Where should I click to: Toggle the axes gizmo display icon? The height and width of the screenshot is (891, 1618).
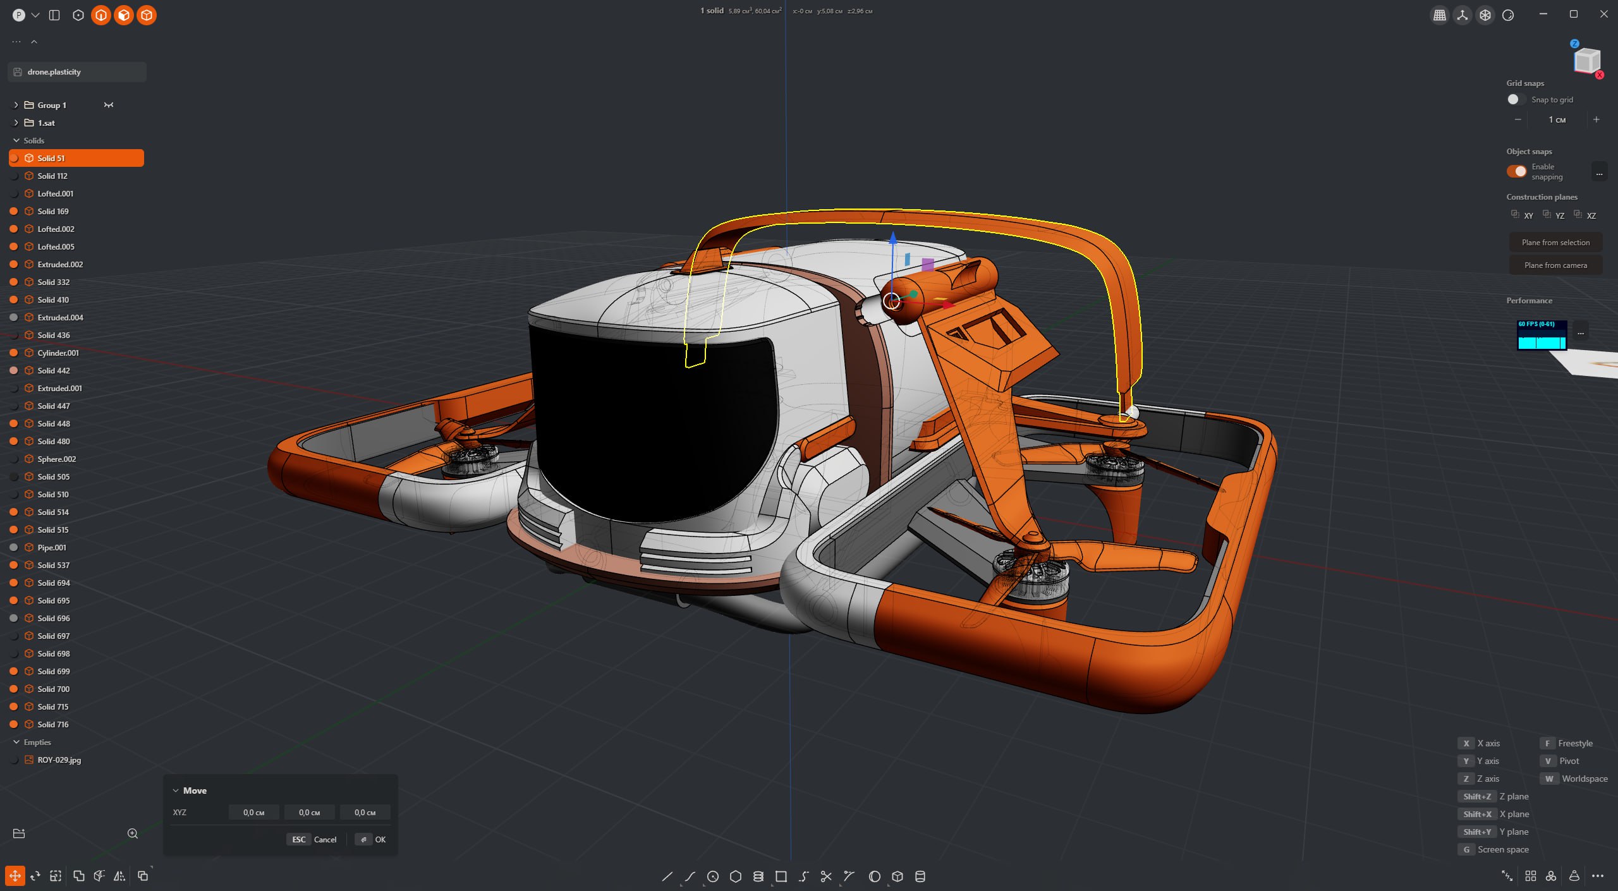[1463, 15]
